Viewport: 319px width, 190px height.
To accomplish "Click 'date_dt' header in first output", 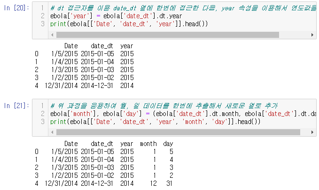I will click(x=102, y=46).
